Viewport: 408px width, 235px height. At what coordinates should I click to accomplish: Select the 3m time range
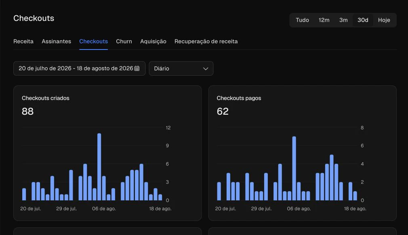pyautogui.click(x=343, y=20)
